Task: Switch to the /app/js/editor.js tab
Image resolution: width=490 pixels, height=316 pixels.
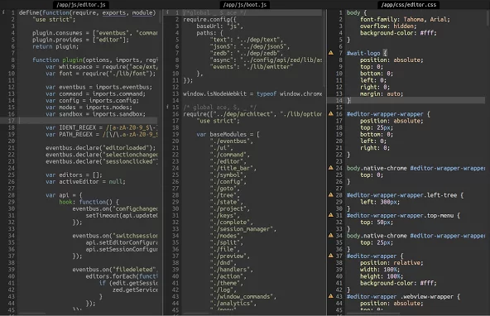Action: 81,5
